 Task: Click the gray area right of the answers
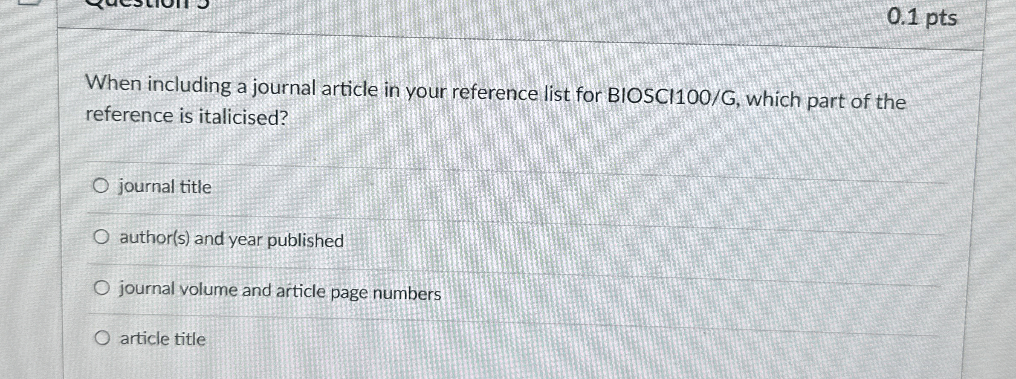tap(767, 264)
